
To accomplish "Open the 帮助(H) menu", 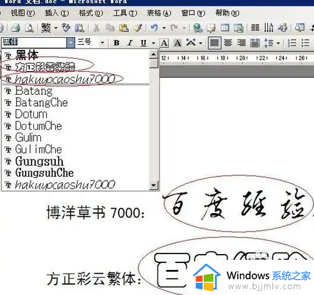I will [227, 13].
